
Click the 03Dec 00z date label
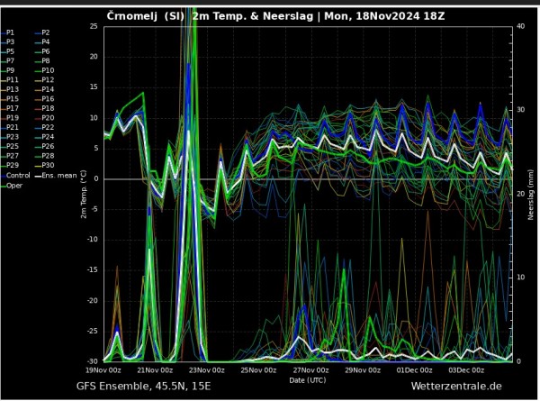pos(466,370)
